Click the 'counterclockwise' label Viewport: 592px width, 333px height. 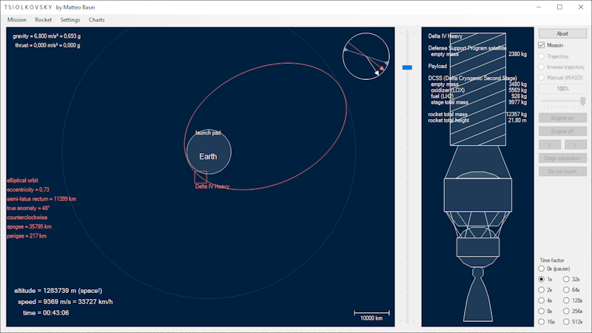pyautogui.click(x=27, y=218)
